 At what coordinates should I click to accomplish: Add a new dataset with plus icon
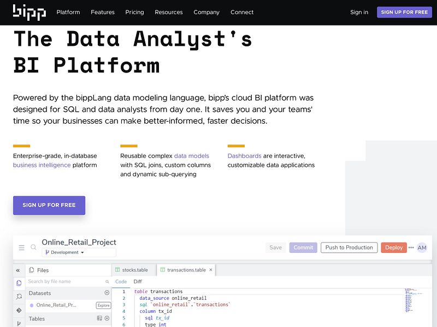(x=107, y=293)
